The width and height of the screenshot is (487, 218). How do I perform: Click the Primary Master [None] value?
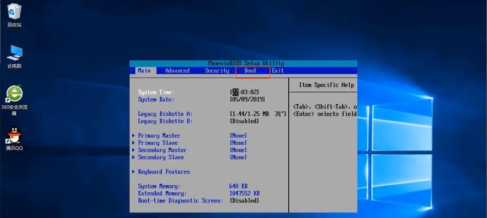click(238, 136)
